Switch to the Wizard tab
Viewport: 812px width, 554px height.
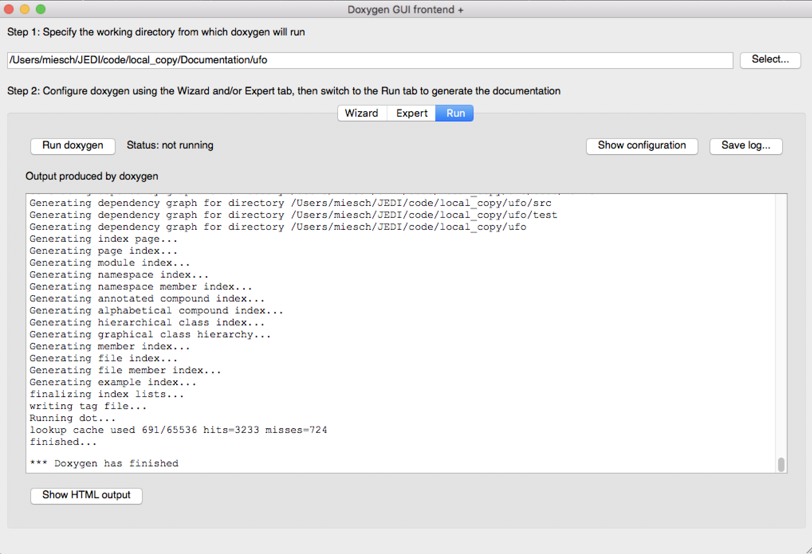pos(362,113)
